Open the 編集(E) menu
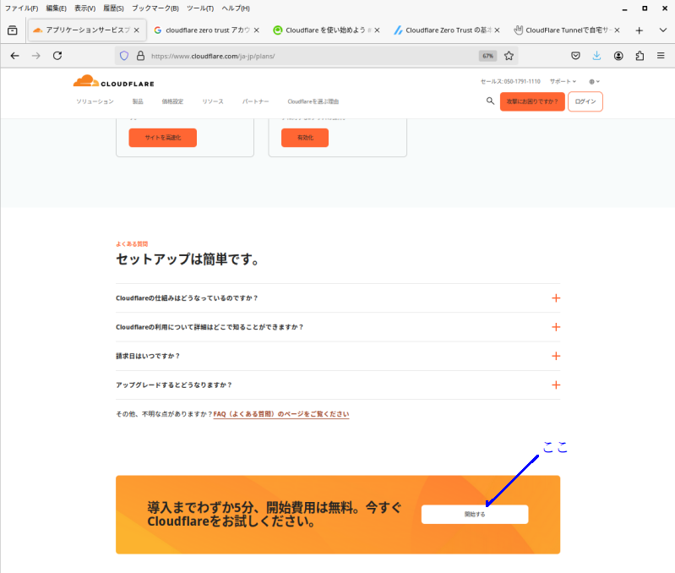 coord(56,8)
